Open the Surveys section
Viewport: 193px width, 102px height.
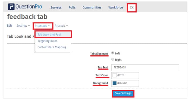pyautogui.click(x=56, y=7)
